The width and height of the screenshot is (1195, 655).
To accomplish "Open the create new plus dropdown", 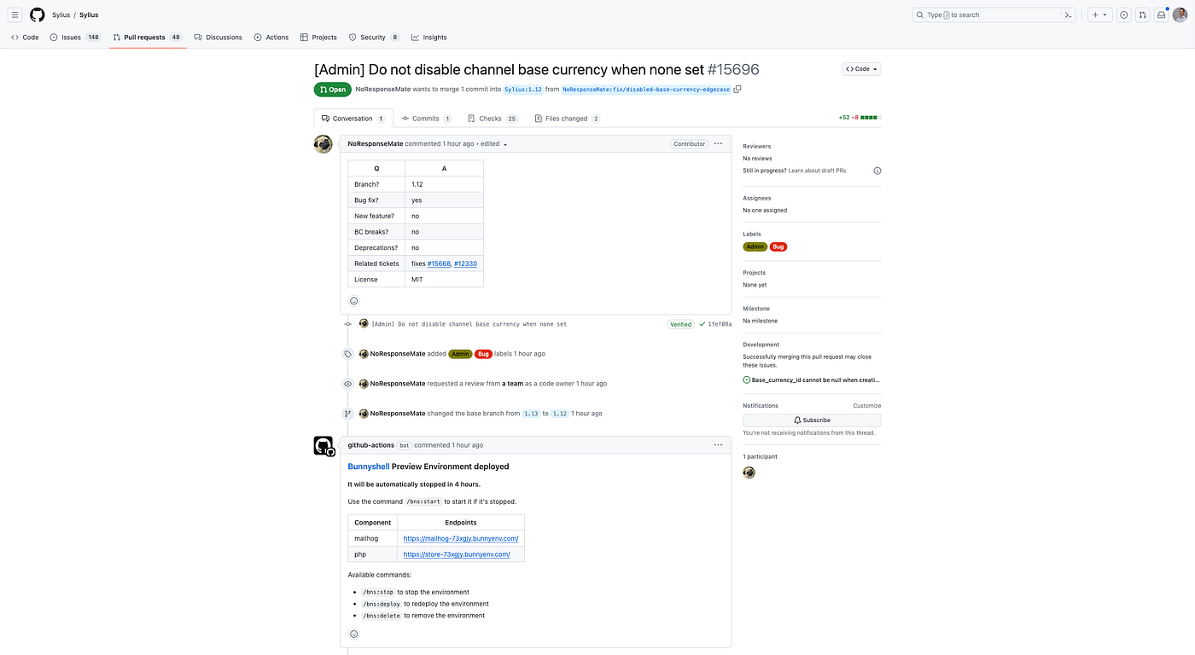I will click(x=1099, y=14).
